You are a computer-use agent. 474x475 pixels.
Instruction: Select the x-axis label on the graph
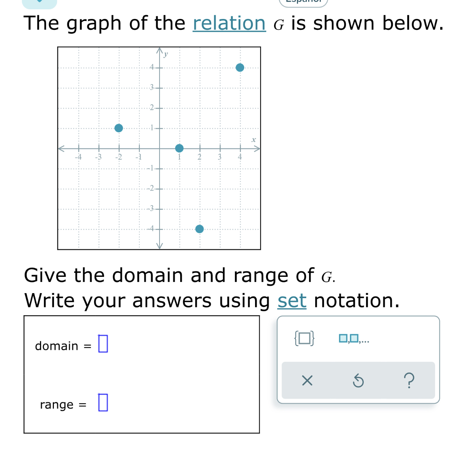coord(253,140)
